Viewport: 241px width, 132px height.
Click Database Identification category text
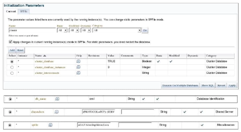pyautogui.click(x=210, y=99)
